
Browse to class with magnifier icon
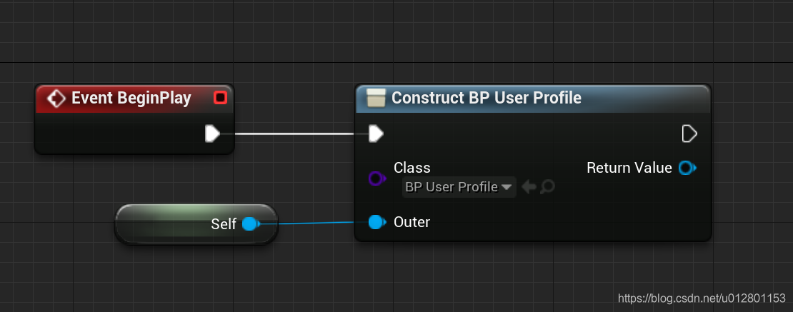pyautogui.click(x=547, y=187)
